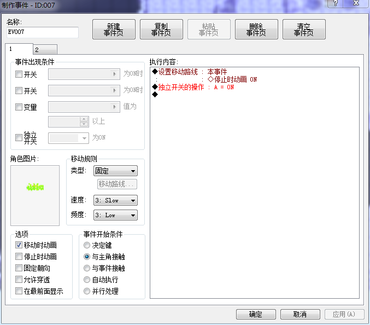Open the 独立开关 letter dropdown
Image resolution: width=370 pixels, height=325 pixels.
[x=68, y=138]
